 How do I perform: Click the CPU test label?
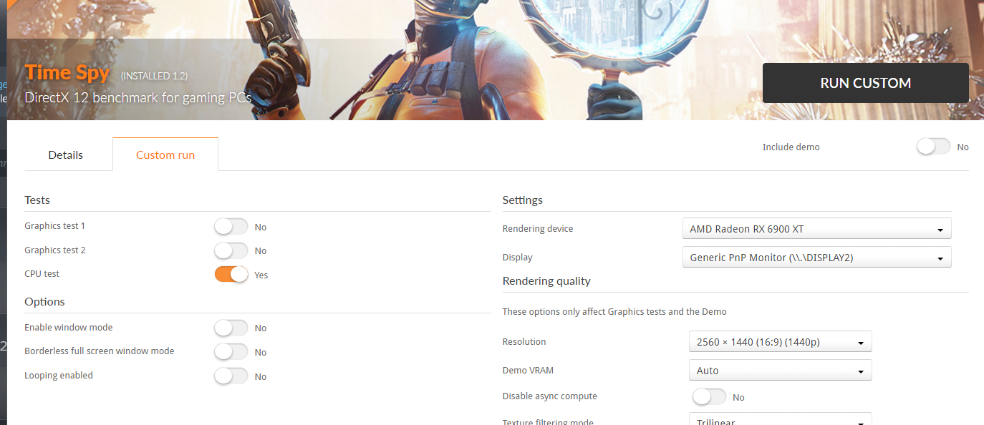coord(42,274)
